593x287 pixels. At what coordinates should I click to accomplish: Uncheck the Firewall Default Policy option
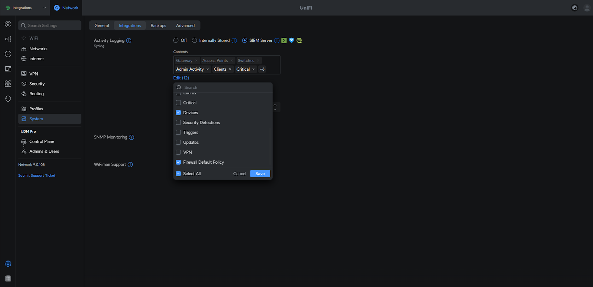point(178,162)
